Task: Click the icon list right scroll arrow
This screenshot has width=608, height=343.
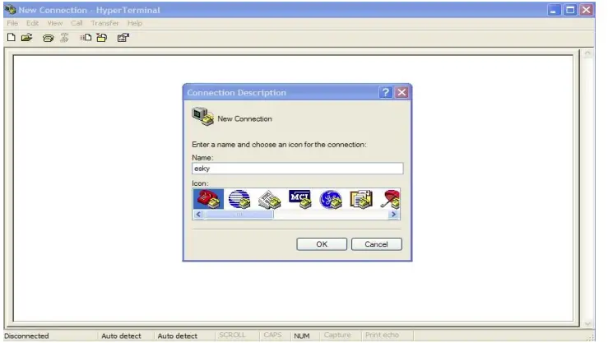Action: tap(393, 215)
